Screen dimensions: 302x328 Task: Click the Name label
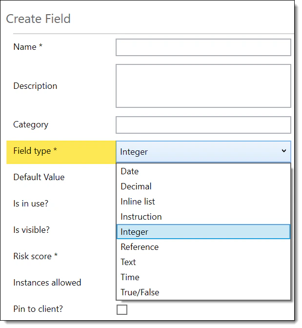coord(28,47)
